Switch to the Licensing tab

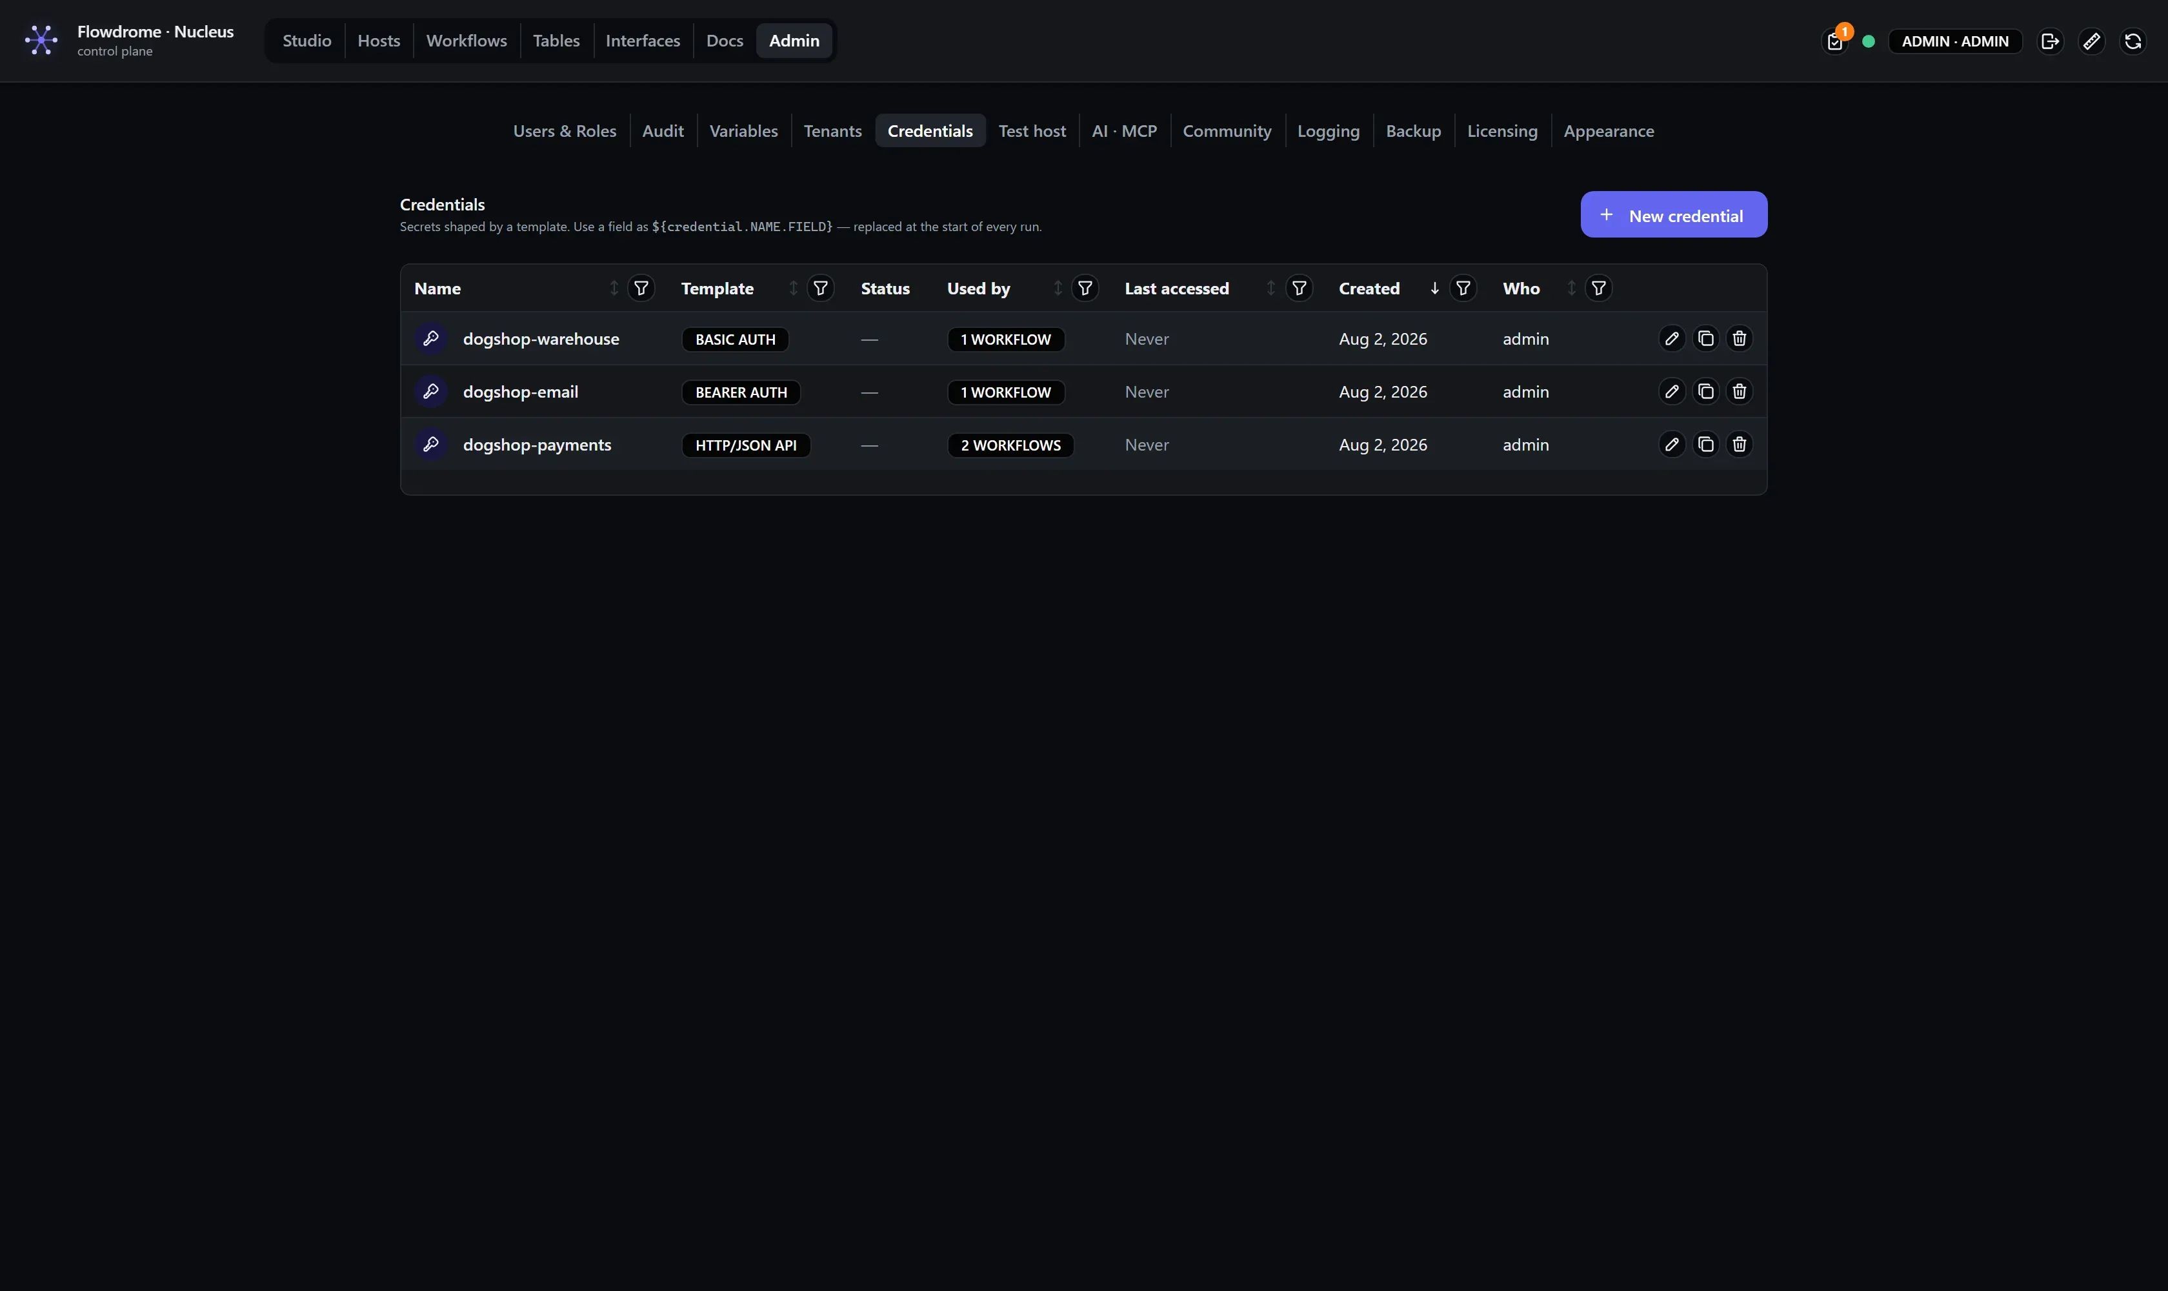(1502, 130)
